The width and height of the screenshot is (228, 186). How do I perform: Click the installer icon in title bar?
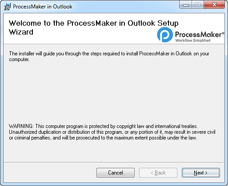(7, 7)
